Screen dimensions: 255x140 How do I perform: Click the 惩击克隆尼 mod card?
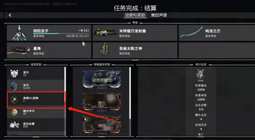click(102, 80)
